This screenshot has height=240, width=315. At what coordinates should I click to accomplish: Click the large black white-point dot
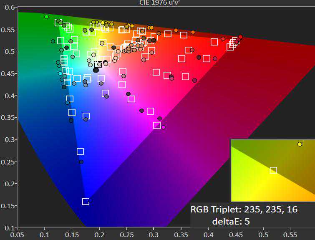point(96,70)
